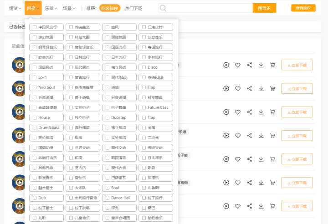The width and height of the screenshot is (328, 224).
Task: Collapse the open 风格 dropdown
Action: 33,8
